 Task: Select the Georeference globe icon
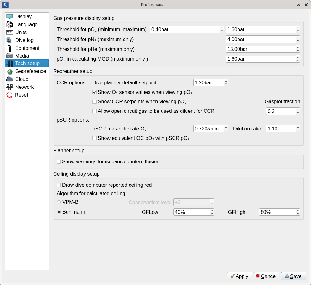point(10,71)
